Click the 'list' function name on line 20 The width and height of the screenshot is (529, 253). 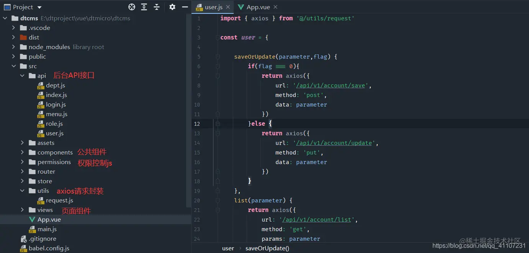pos(241,200)
